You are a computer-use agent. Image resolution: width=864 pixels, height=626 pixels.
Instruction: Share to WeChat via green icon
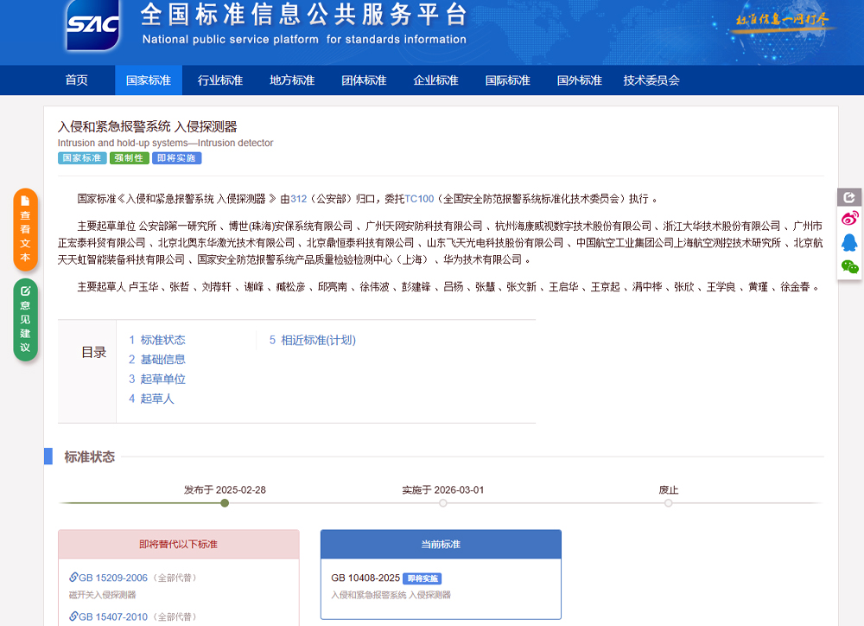pos(850,267)
